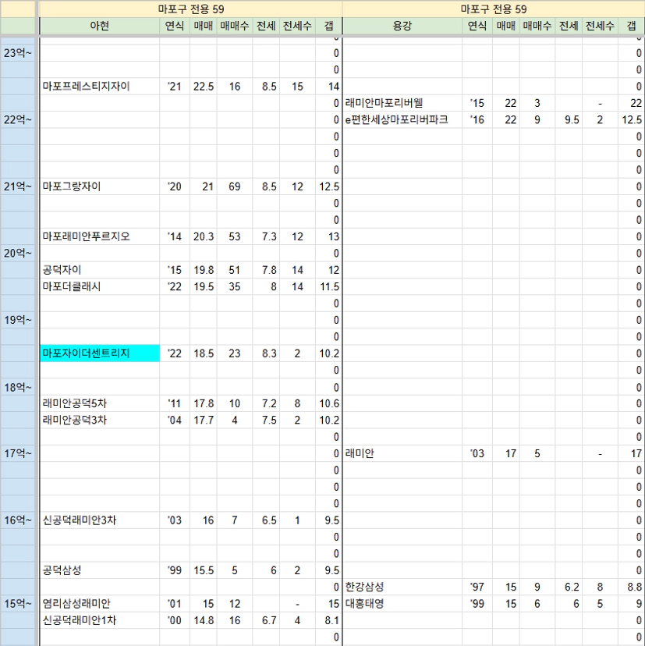Select 매매 price 18.5 for 마포자이더센트리지

pyautogui.click(x=204, y=353)
